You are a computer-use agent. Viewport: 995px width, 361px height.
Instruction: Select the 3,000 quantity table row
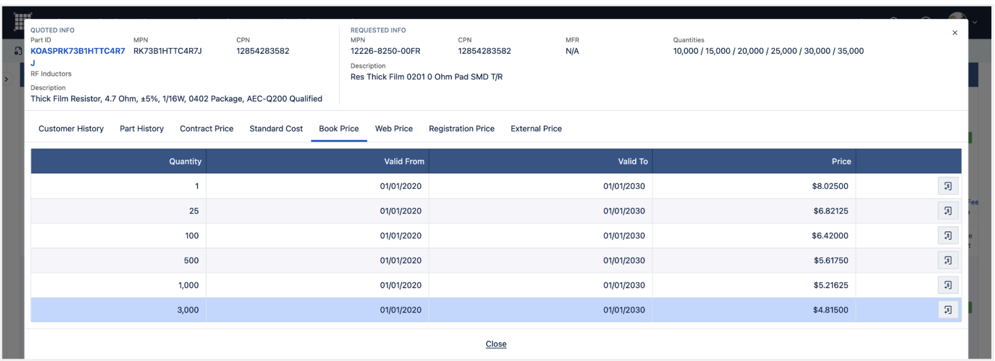pos(415,310)
